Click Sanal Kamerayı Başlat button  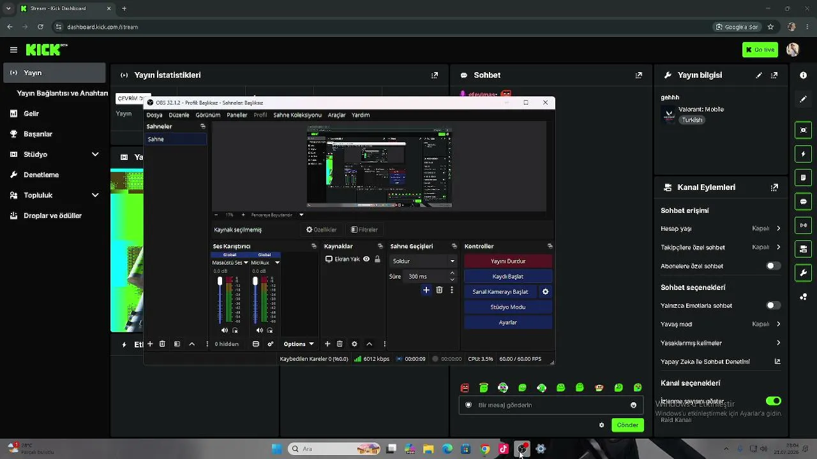coord(500,292)
